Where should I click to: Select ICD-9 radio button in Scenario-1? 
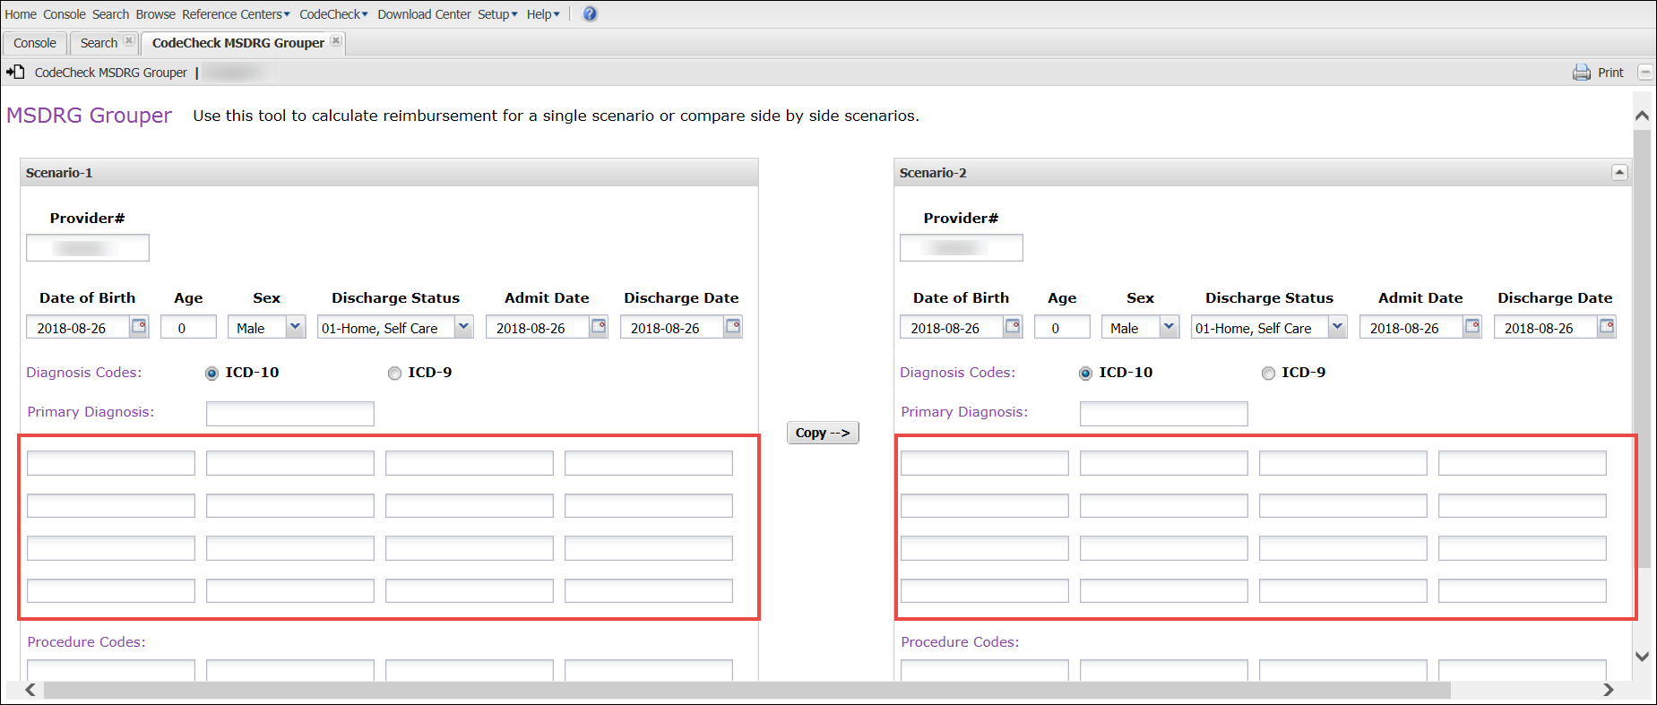coord(394,374)
